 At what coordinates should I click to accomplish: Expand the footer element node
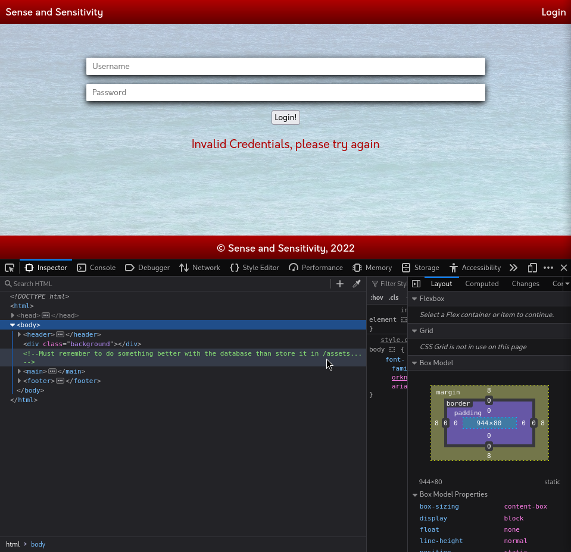[19, 381]
